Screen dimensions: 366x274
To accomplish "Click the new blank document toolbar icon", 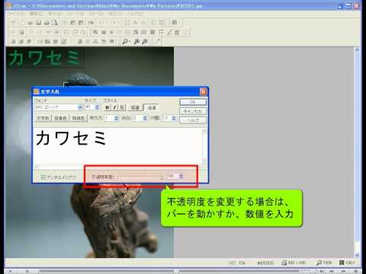I will pos(23,23).
